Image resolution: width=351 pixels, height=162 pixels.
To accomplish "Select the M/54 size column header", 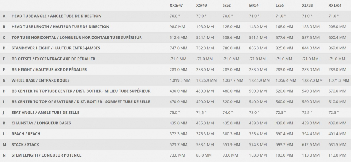I will click(x=254, y=5).
